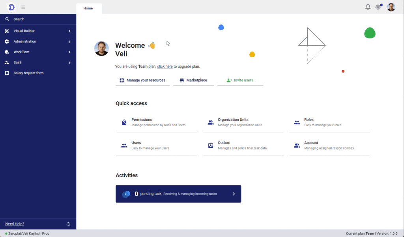Switch to the Home tab

(x=88, y=8)
